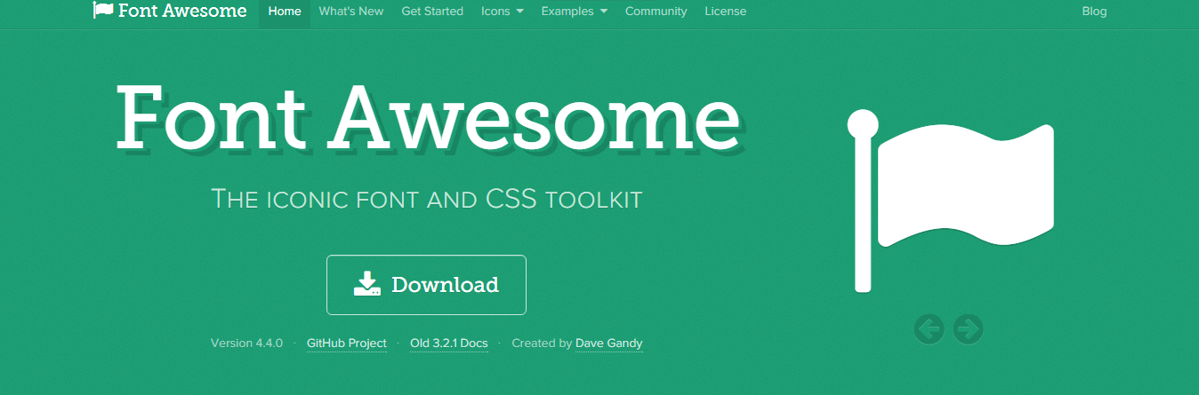Open the License page
The image size is (1199, 395).
point(726,12)
